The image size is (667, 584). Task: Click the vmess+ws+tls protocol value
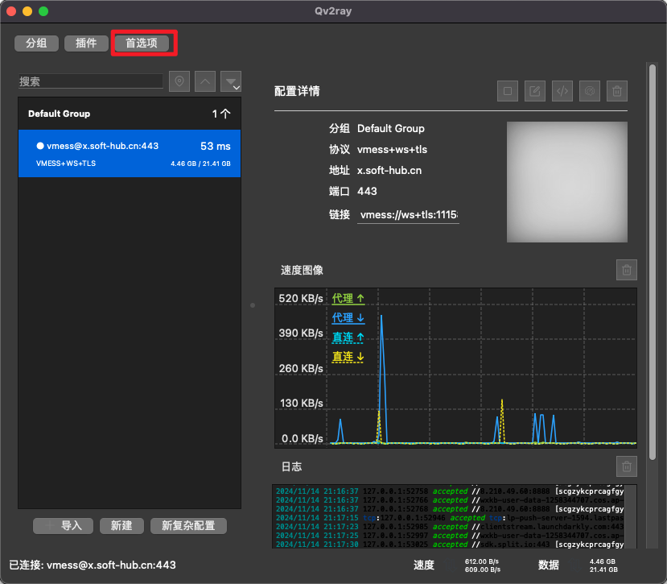click(392, 150)
